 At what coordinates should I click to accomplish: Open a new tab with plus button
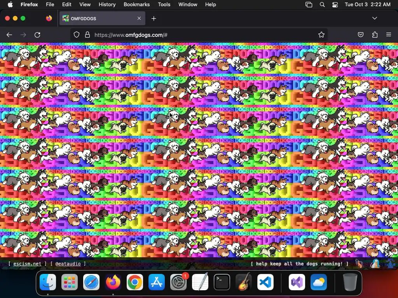click(154, 19)
